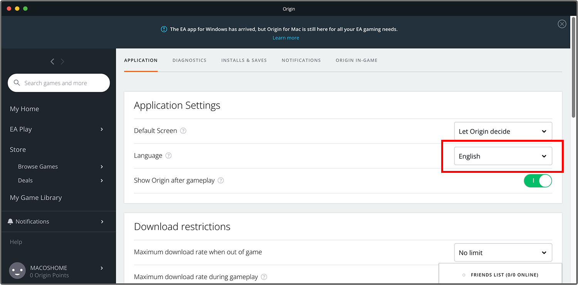Click help icon beside Show Origin after gameplay
Image resolution: width=578 pixels, height=285 pixels.
pyautogui.click(x=221, y=180)
